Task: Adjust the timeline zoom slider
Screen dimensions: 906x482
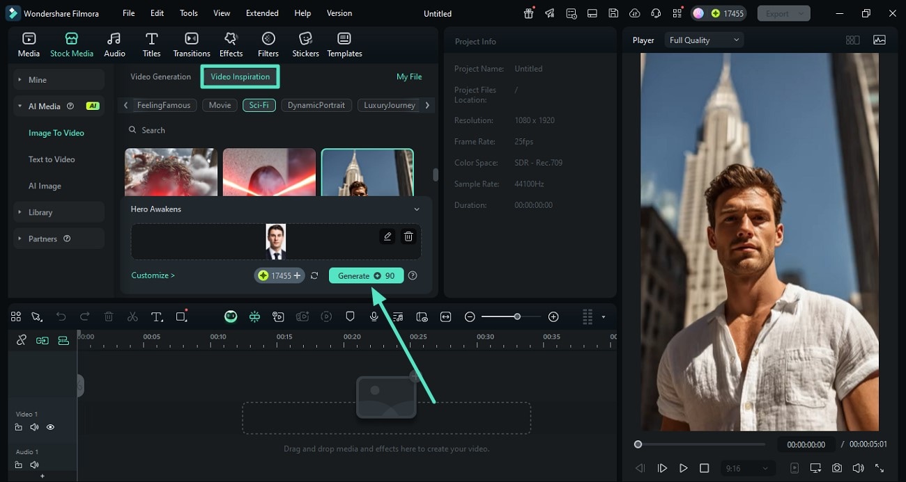Action: coord(517,316)
